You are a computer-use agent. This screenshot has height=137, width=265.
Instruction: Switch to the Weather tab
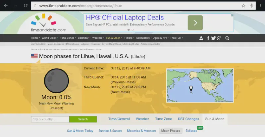tap(142, 119)
